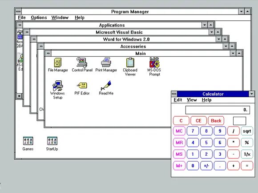Select the StartUp group icon

[x=52, y=144]
